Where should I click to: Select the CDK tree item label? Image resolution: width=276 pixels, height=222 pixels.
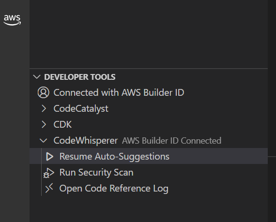pos(62,124)
